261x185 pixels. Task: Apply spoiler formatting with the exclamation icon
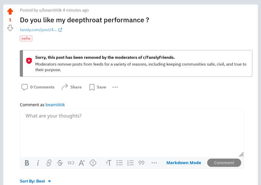pyautogui.click(x=93, y=163)
